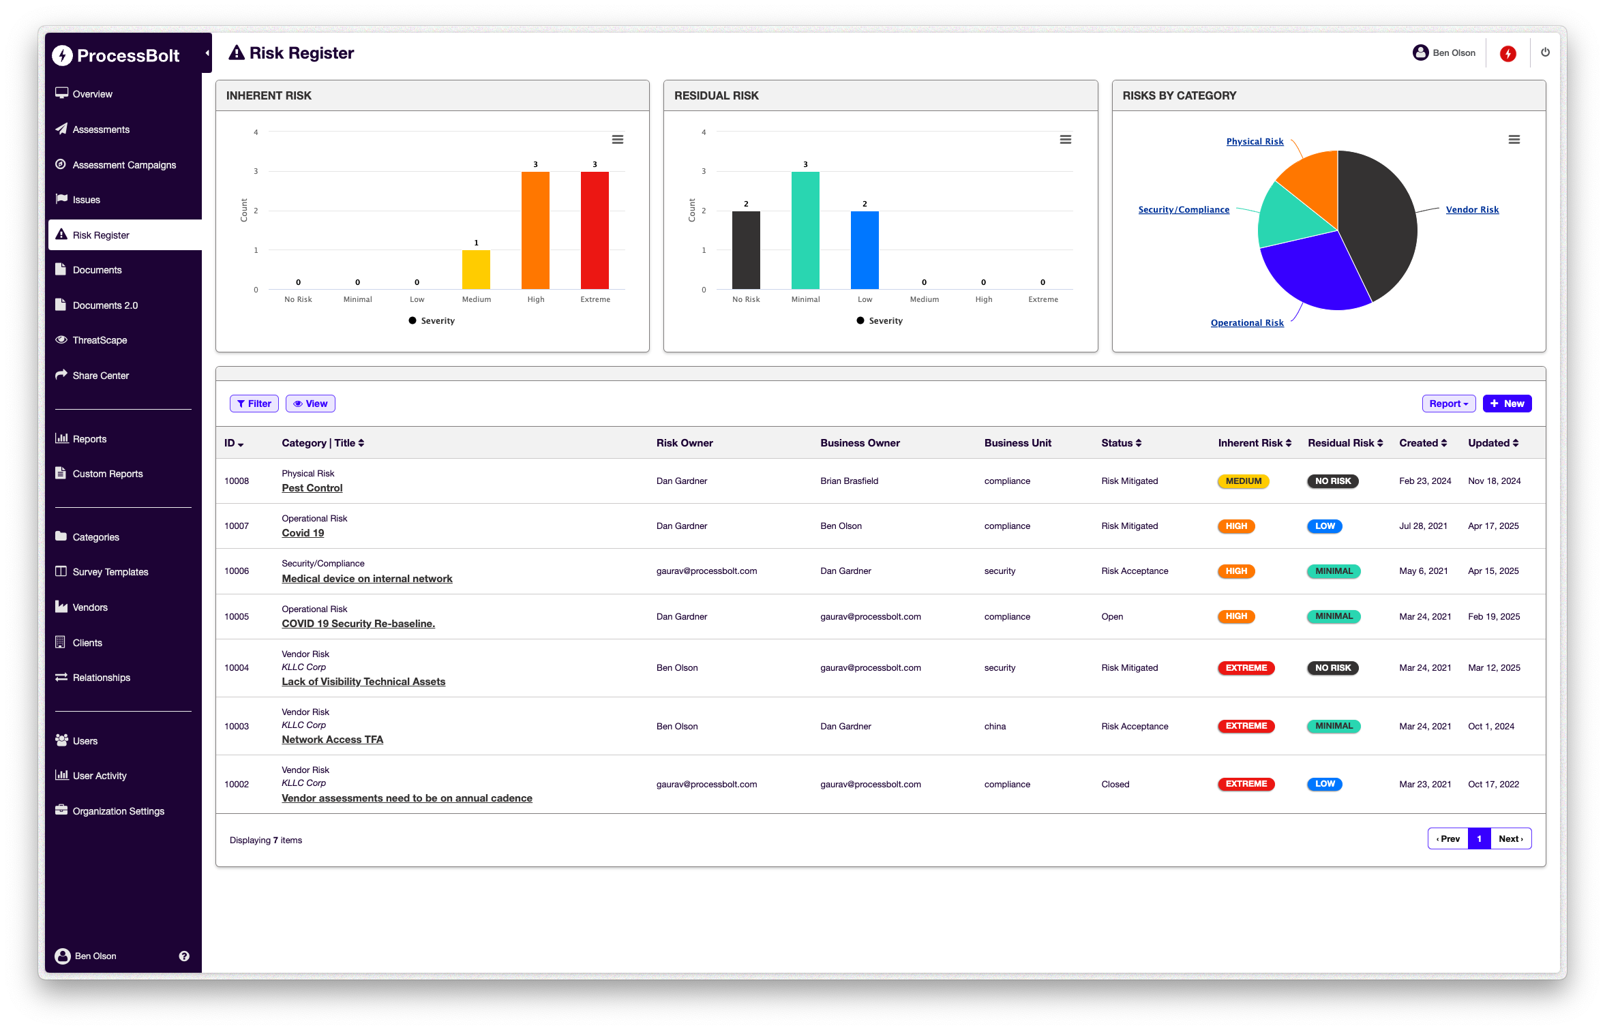Go to the next page of risks
The image size is (1605, 1030).
point(1510,838)
